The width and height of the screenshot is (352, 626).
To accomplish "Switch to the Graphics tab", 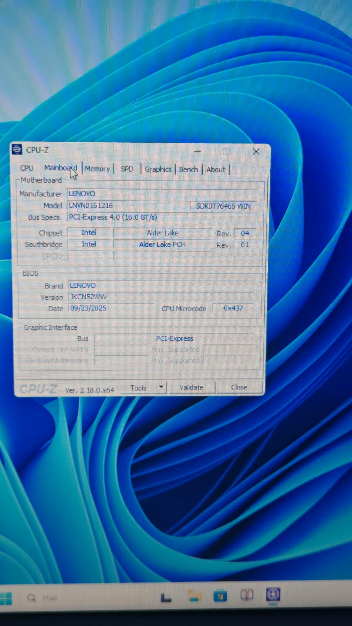I will [x=158, y=169].
